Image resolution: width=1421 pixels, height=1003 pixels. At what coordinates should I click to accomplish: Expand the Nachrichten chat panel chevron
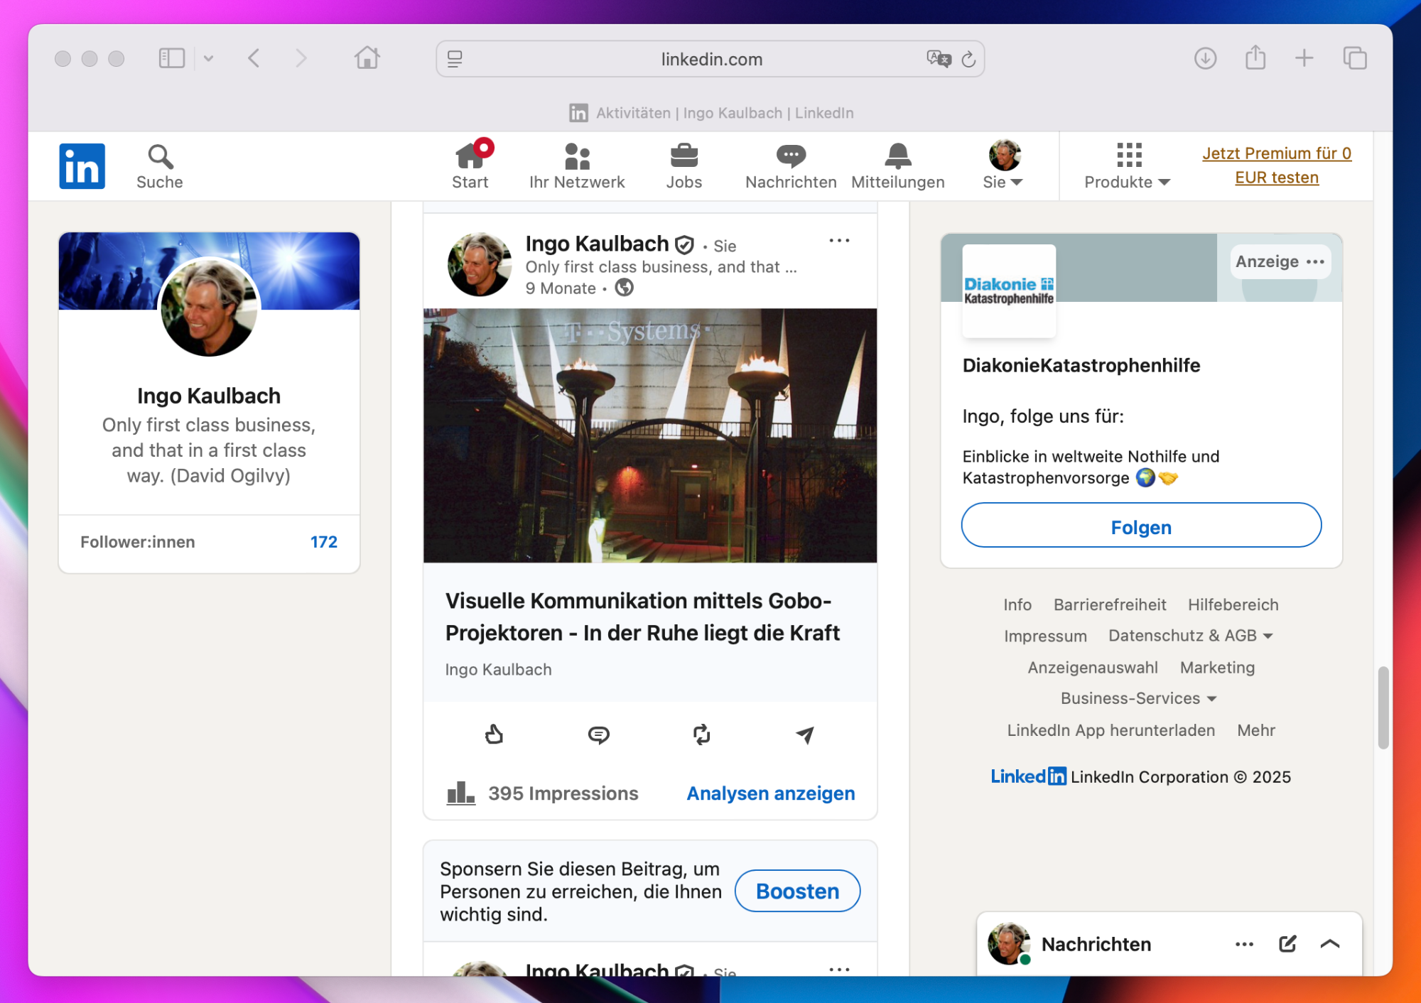click(1329, 943)
